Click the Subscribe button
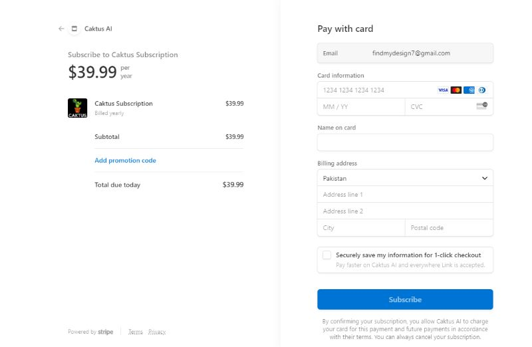 click(405, 300)
